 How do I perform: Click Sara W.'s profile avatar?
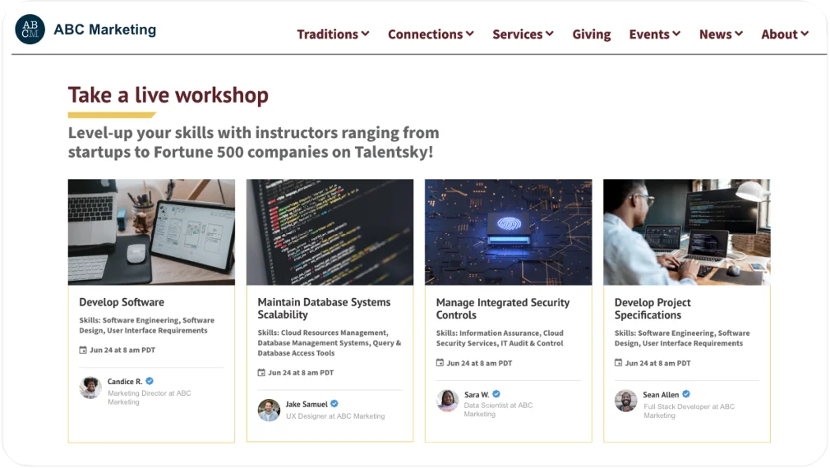point(447,400)
